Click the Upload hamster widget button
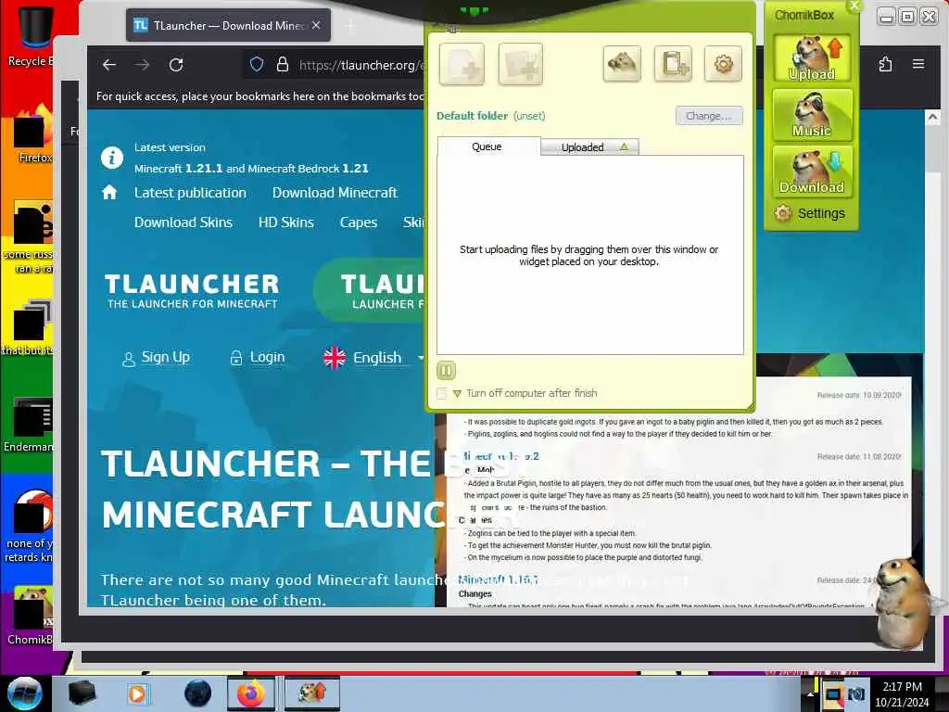Viewport: 949px width, 712px height. pos(812,58)
